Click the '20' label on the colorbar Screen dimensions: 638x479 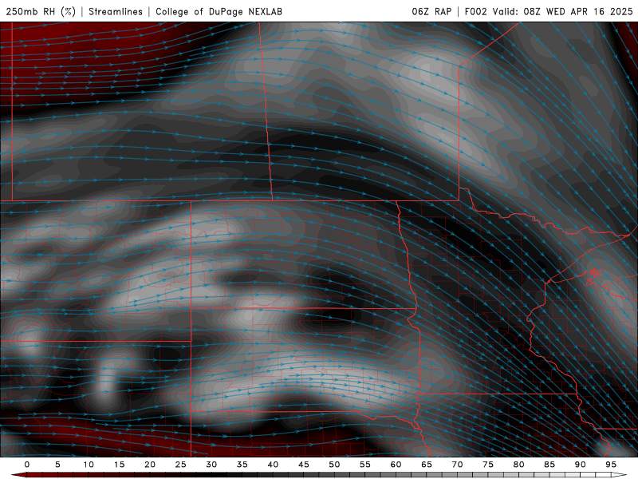[x=150, y=465]
